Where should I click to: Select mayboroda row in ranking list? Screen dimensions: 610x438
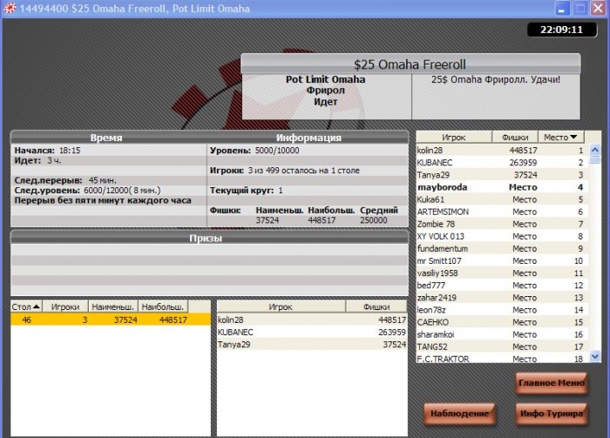pos(501,187)
